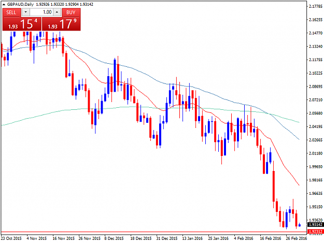
Task: Click the 2.13240 price scale label
Action: pos(316,47)
